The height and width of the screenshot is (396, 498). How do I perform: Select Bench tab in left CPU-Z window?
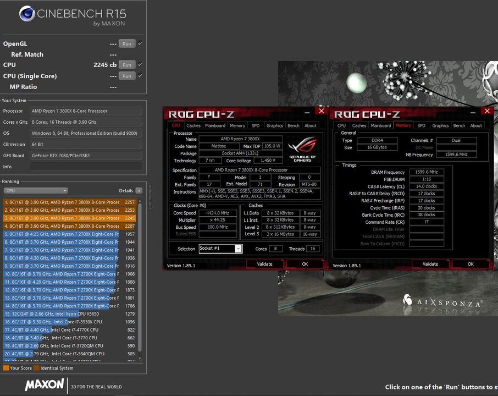(294, 125)
